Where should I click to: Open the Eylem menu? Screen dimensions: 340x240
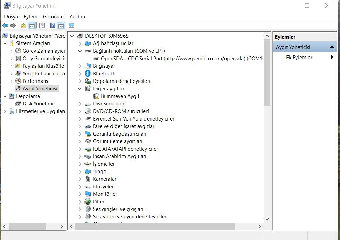click(x=31, y=17)
